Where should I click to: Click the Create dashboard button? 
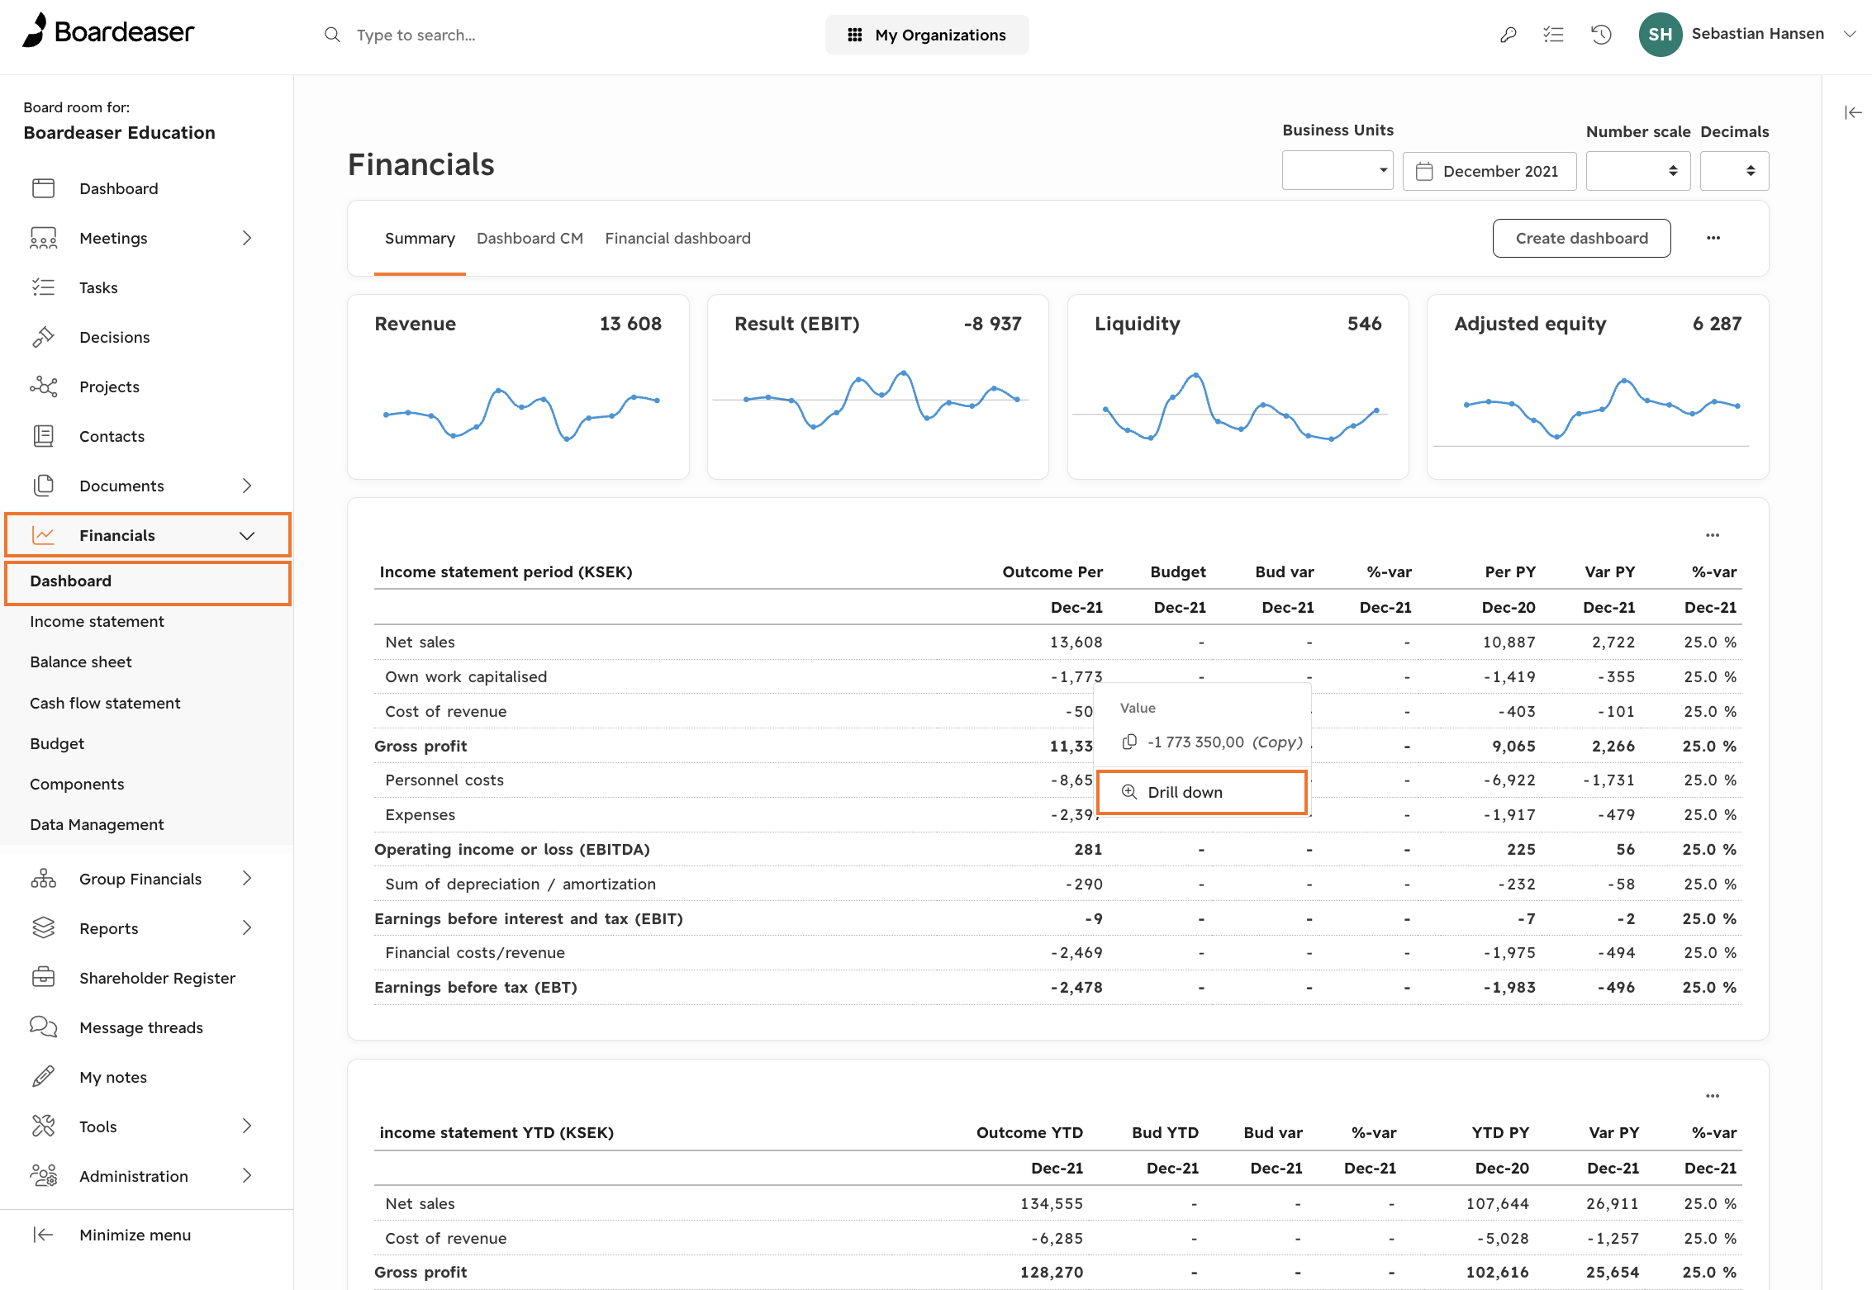click(1581, 238)
